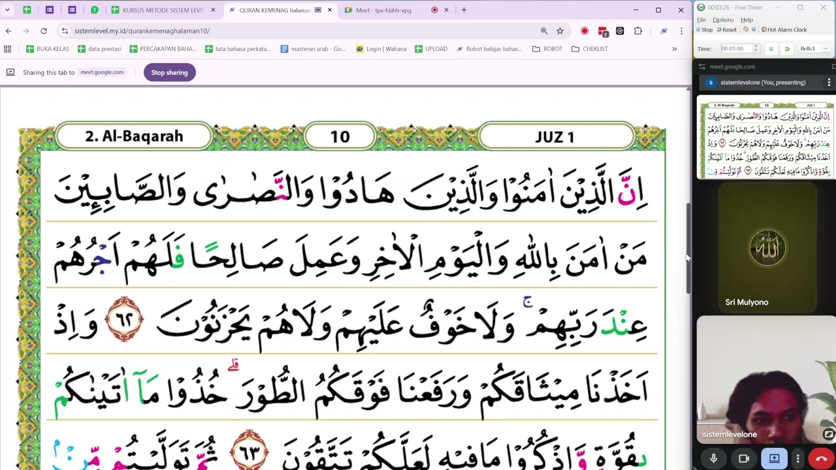Open a new Chrome tab
The width and height of the screenshot is (836, 470).
pos(464,10)
